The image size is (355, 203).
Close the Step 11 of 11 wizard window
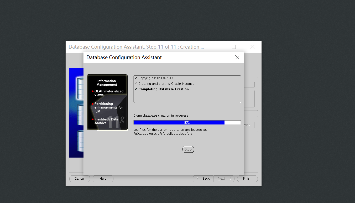(252, 47)
